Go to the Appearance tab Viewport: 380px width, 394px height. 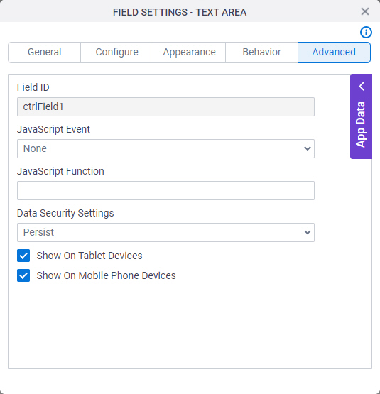click(x=190, y=53)
